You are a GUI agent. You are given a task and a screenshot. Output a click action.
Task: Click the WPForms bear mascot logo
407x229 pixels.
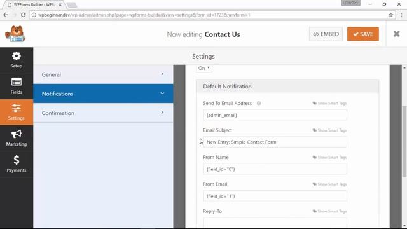point(15,34)
